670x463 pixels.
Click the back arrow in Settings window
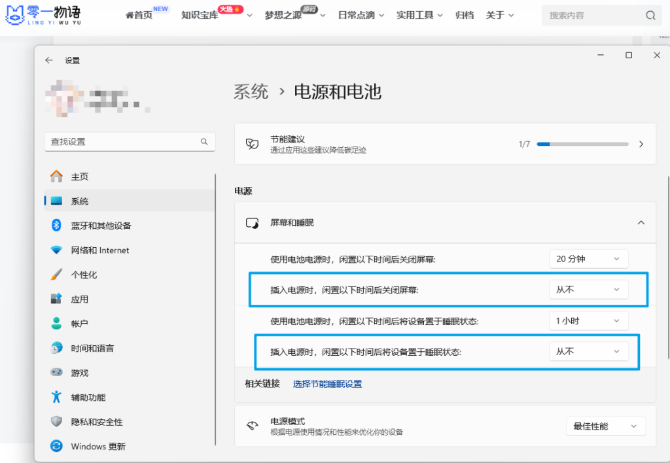pos(49,60)
